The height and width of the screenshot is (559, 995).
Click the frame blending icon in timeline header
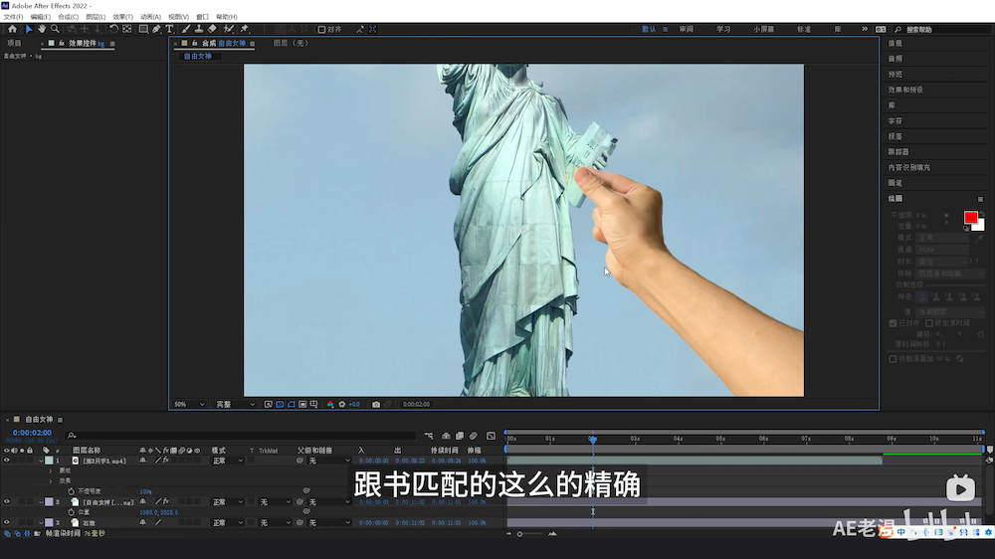(460, 436)
